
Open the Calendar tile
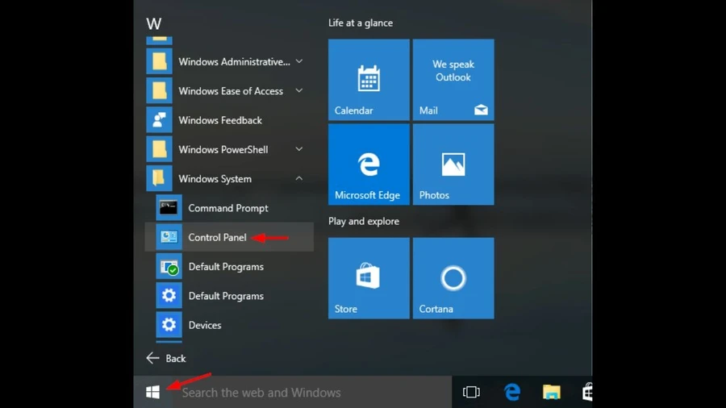click(x=369, y=80)
